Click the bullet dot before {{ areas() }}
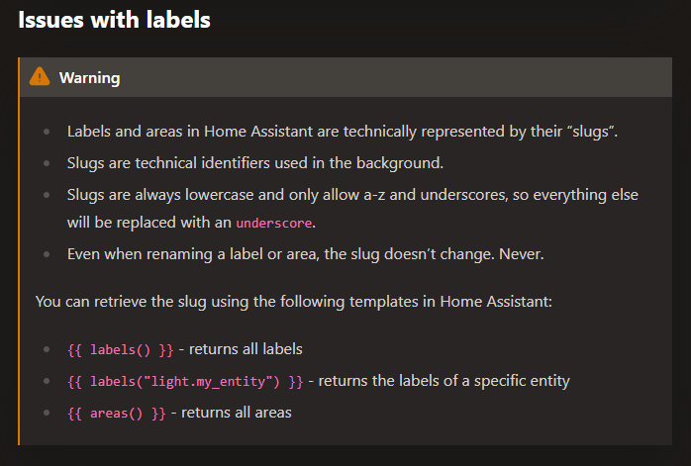 point(49,414)
